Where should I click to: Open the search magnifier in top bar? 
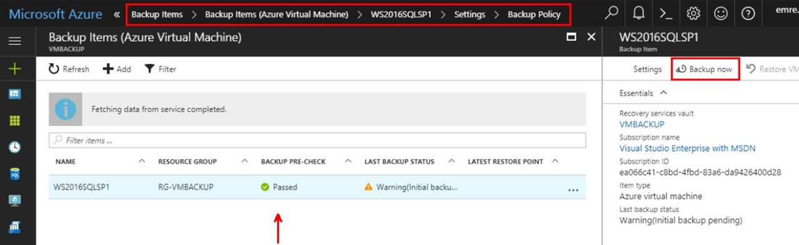pyautogui.click(x=611, y=14)
